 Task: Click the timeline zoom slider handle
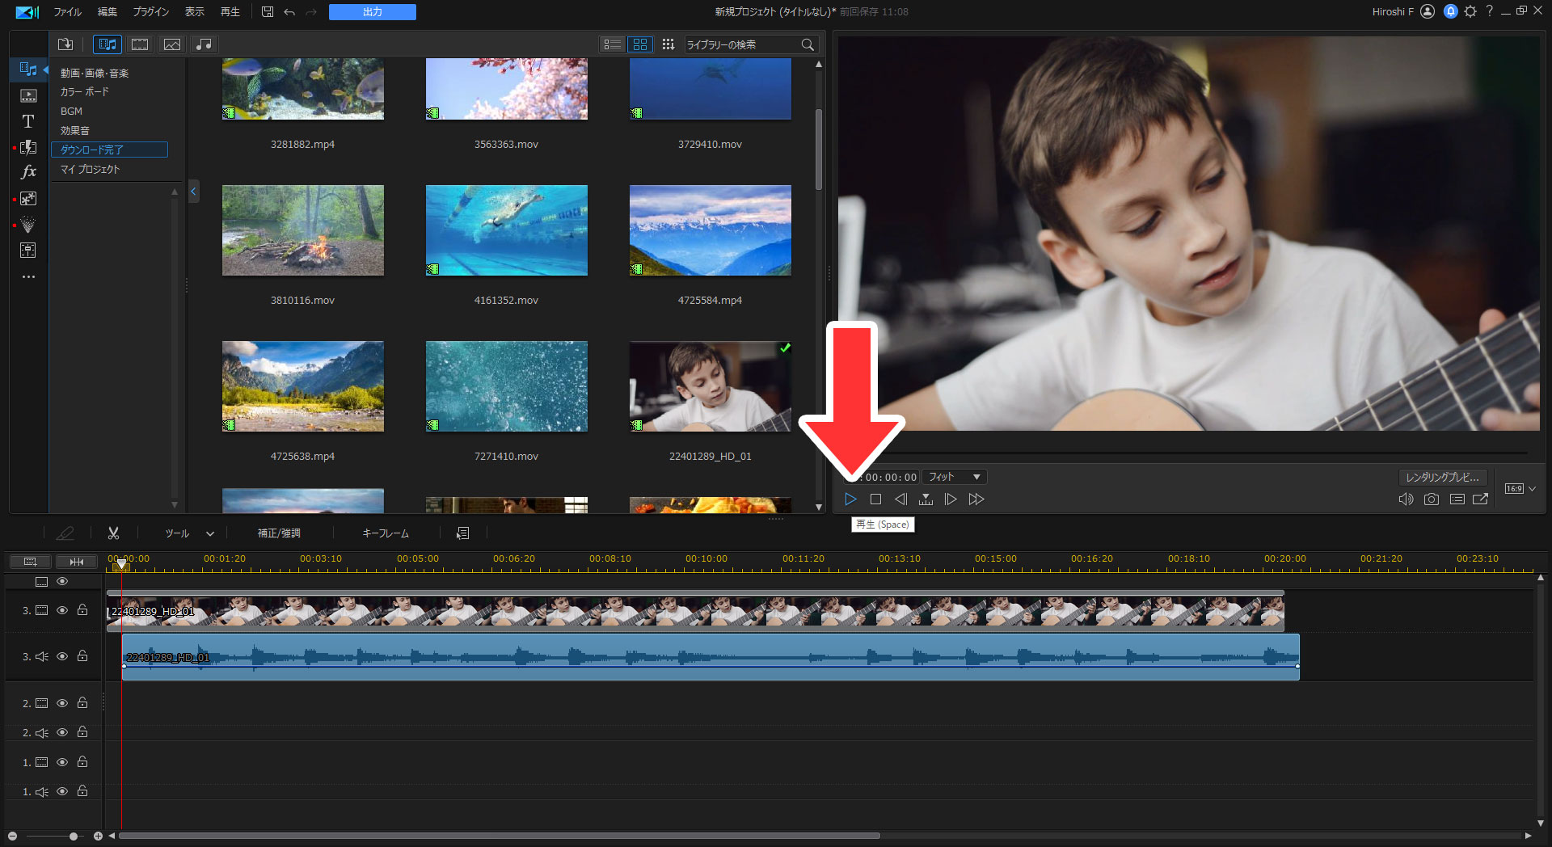point(74,836)
